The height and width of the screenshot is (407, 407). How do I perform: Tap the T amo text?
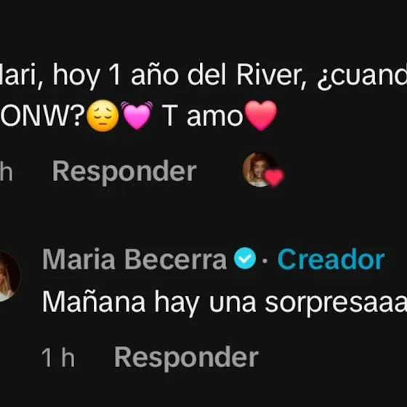point(202,116)
